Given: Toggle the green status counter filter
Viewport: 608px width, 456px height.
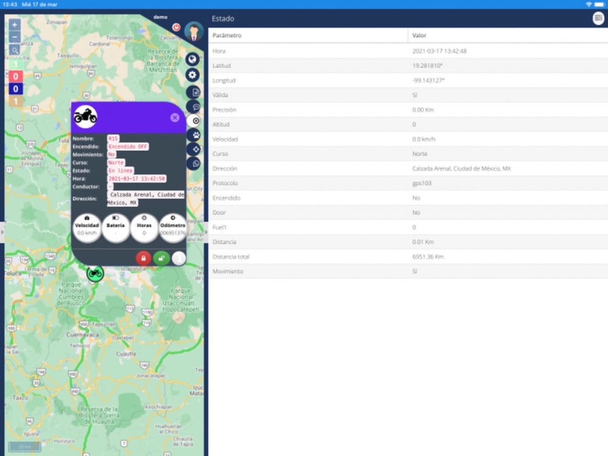Looking at the screenshot, I should pyautogui.click(x=16, y=64).
